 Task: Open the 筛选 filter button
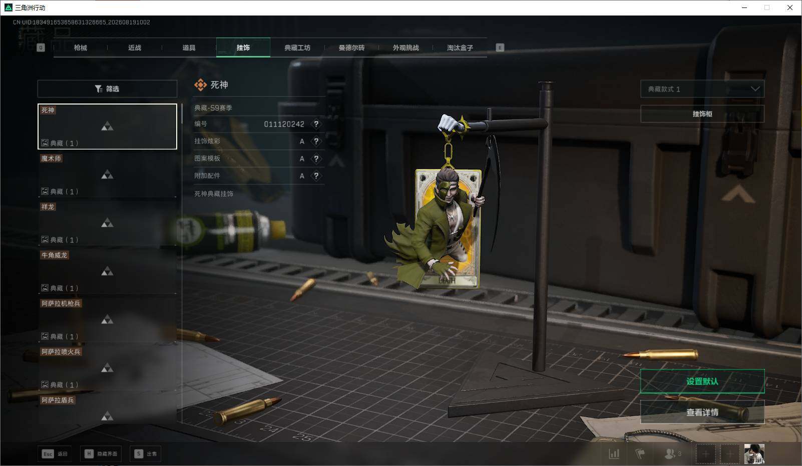point(107,88)
